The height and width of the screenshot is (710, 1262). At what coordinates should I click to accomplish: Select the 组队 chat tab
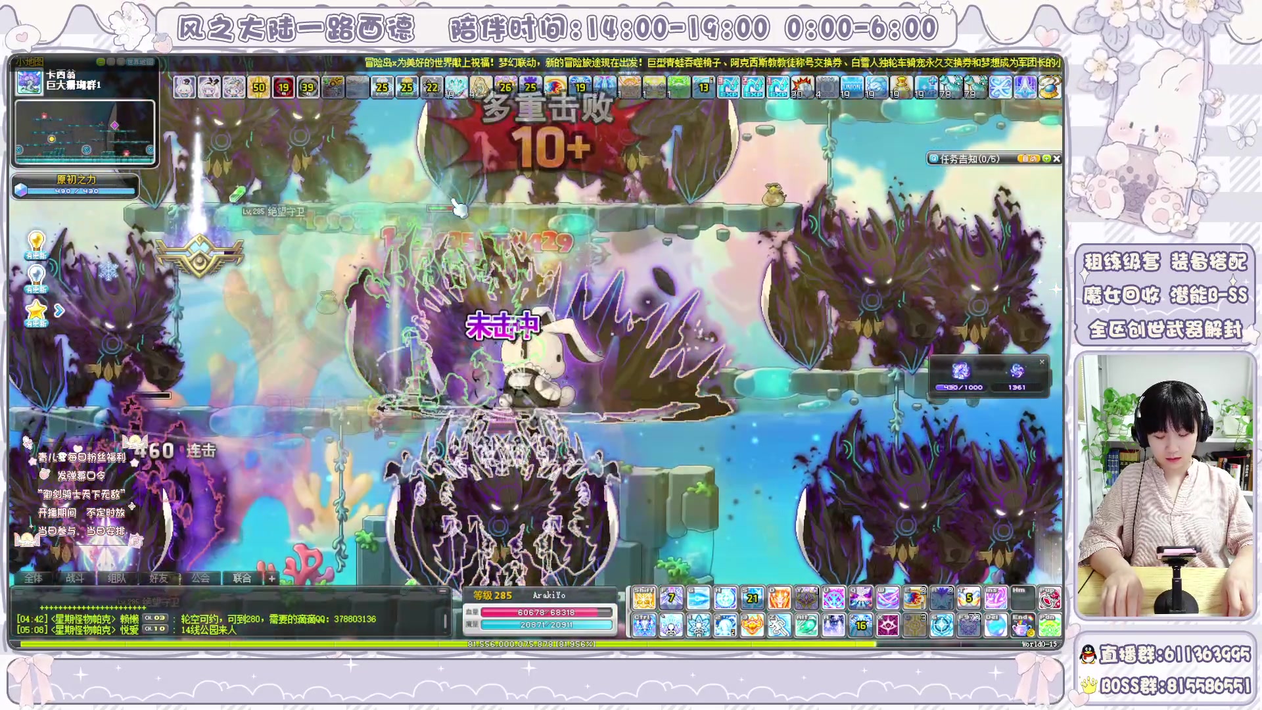coord(116,578)
